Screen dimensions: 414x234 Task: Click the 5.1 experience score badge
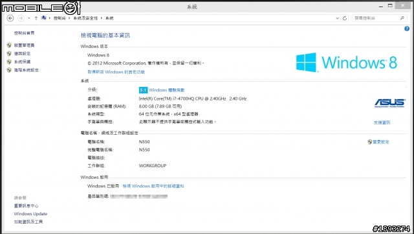pos(143,90)
